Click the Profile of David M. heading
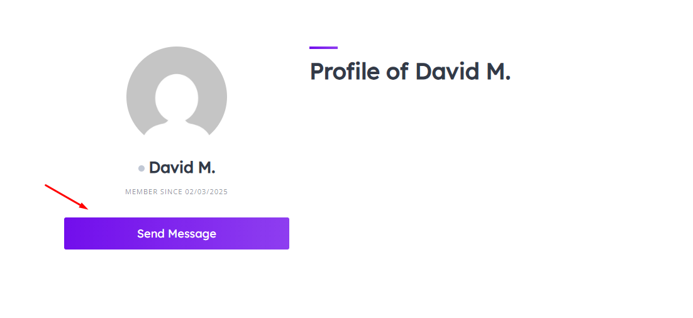 pyautogui.click(x=410, y=71)
